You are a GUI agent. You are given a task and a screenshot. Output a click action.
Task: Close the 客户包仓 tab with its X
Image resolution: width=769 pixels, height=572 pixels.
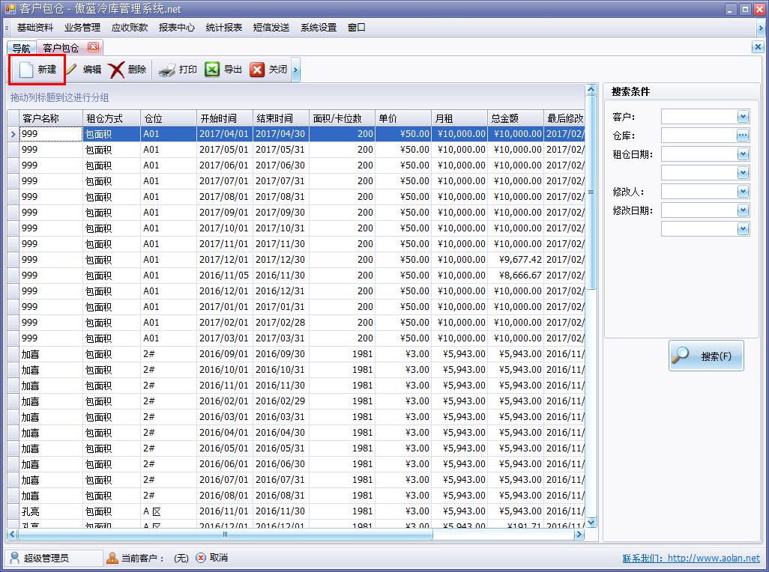coord(93,47)
